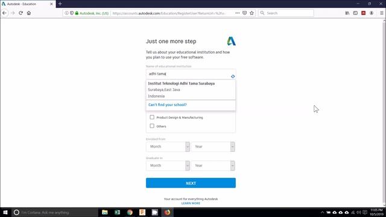
Task: Click the browser forward arrow
Action: [x=13, y=13]
